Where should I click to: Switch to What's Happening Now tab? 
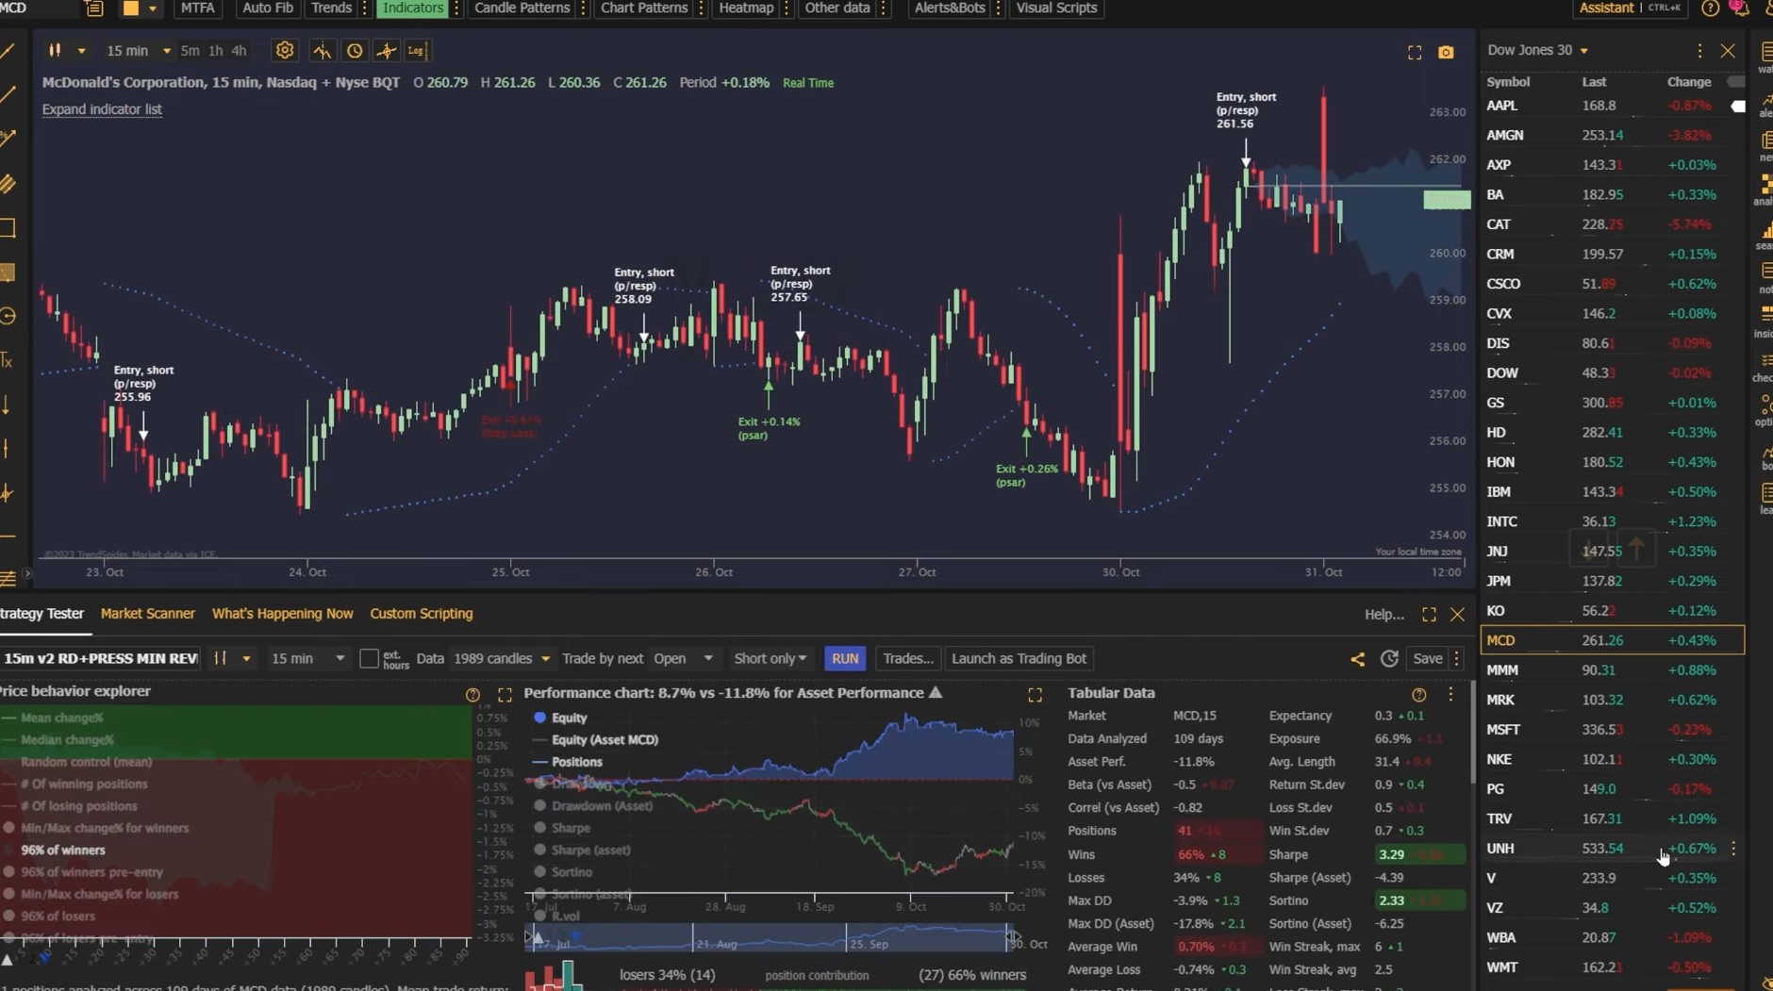click(283, 614)
